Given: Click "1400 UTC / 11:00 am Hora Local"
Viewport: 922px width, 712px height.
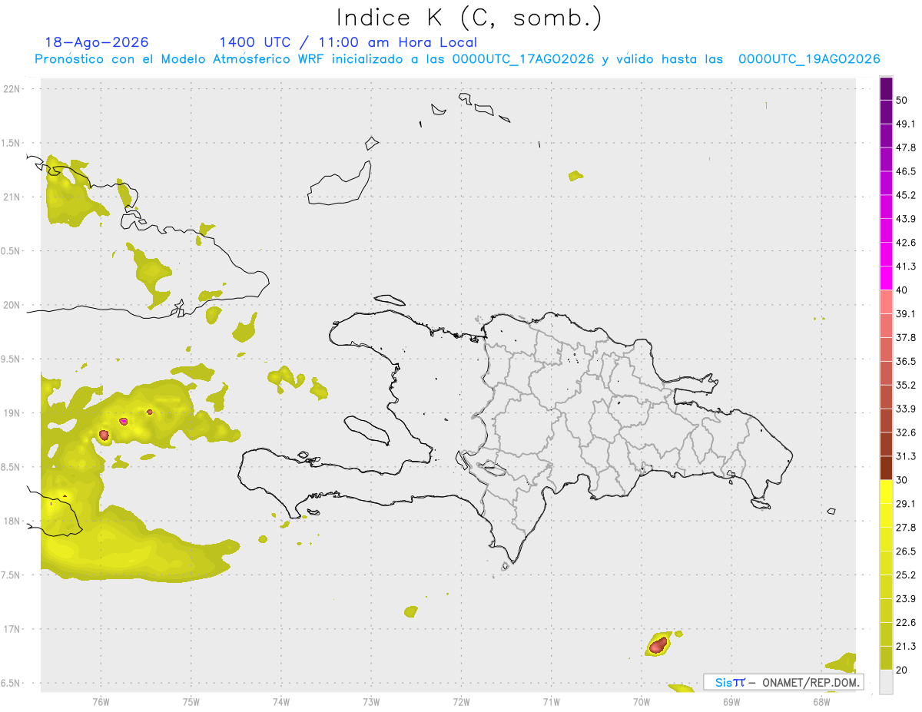Looking at the screenshot, I should [348, 42].
